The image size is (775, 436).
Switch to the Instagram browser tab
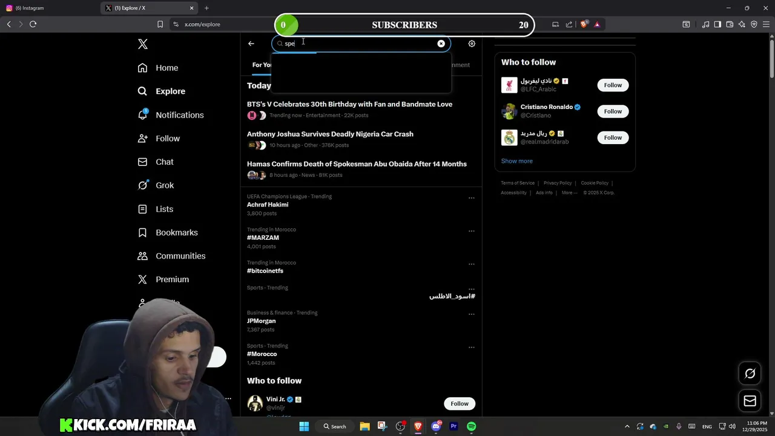[x=48, y=8]
